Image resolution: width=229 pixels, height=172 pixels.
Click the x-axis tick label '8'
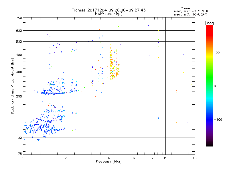152,158
